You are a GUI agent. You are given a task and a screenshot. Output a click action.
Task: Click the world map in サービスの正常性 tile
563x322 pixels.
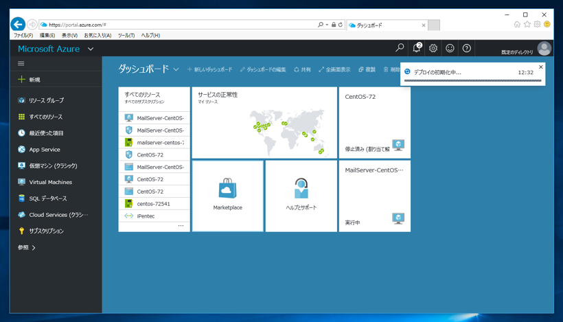287,132
